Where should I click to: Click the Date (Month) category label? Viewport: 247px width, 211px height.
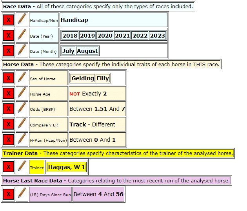[x=44, y=51]
